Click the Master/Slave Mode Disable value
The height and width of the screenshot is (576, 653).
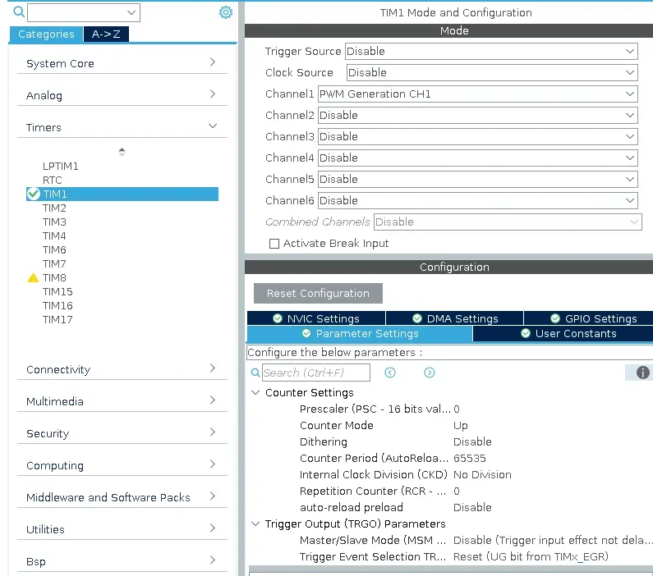coord(553,540)
